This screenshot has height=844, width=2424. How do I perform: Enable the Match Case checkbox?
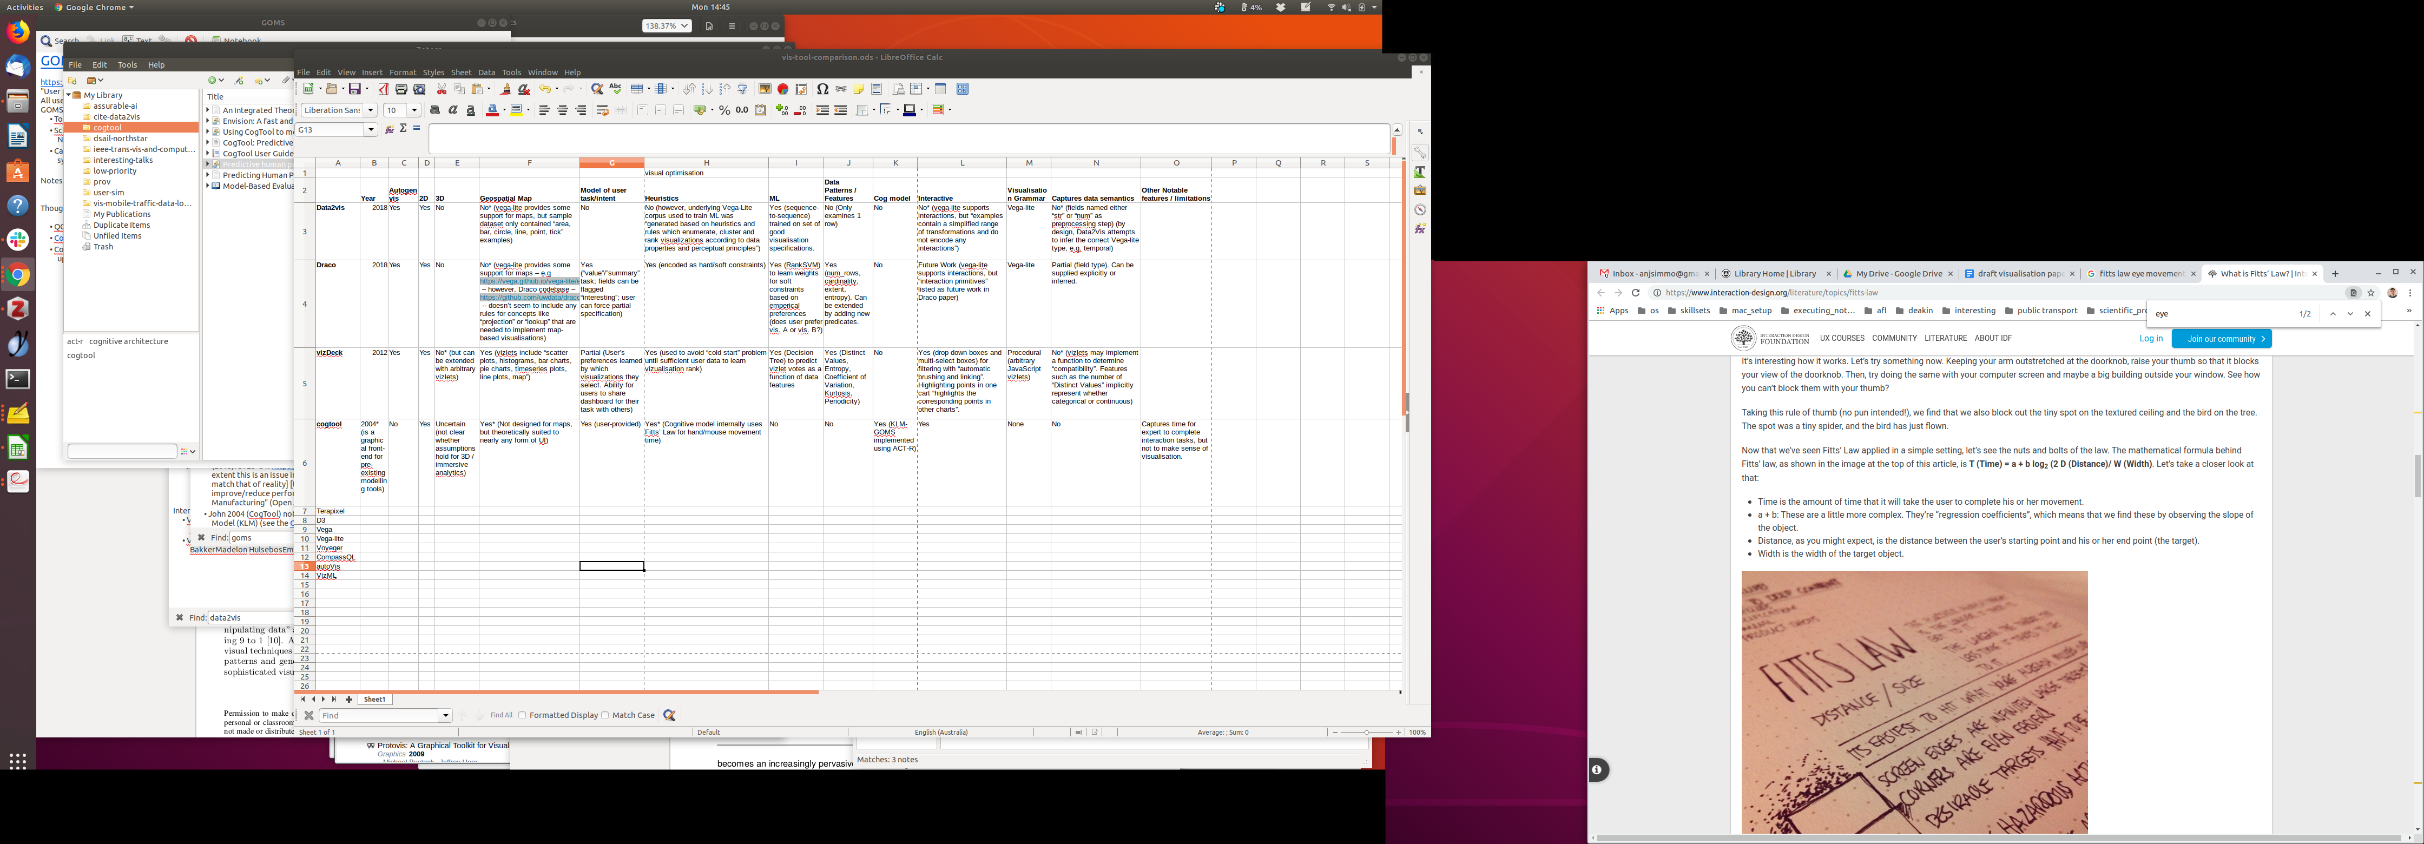[605, 715]
